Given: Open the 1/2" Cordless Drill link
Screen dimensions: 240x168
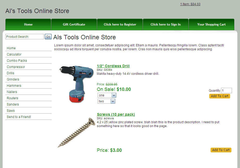Looking at the screenshot, I should [113, 66].
